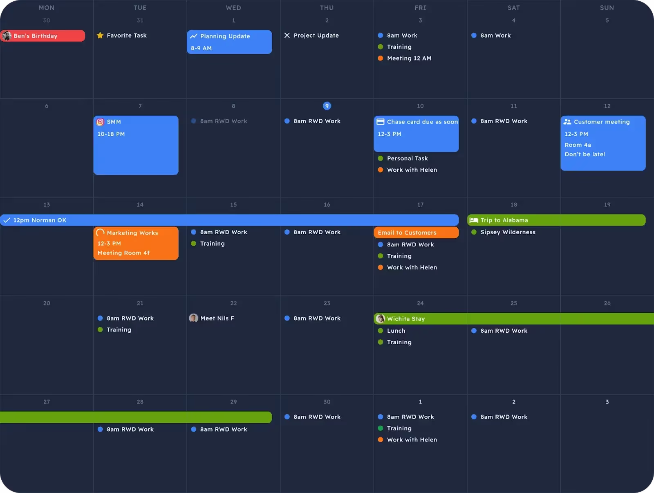
Task: Click the WED column header
Action: [233, 8]
